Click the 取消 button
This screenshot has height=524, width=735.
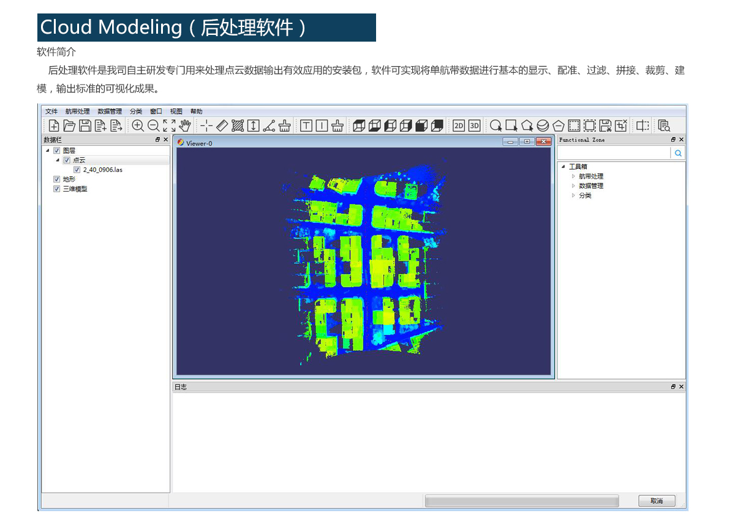click(x=657, y=501)
